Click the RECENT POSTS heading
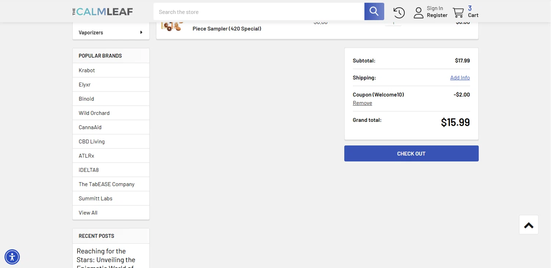 tap(96, 236)
